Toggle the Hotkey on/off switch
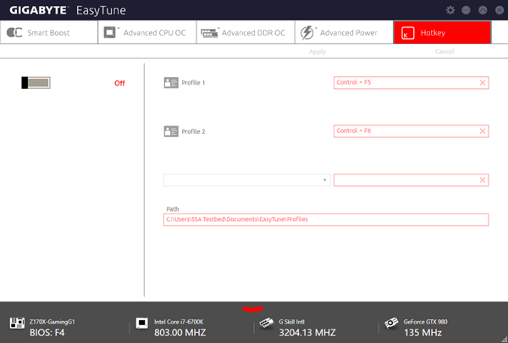This screenshot has width=508, height=343. click(36, 83)
